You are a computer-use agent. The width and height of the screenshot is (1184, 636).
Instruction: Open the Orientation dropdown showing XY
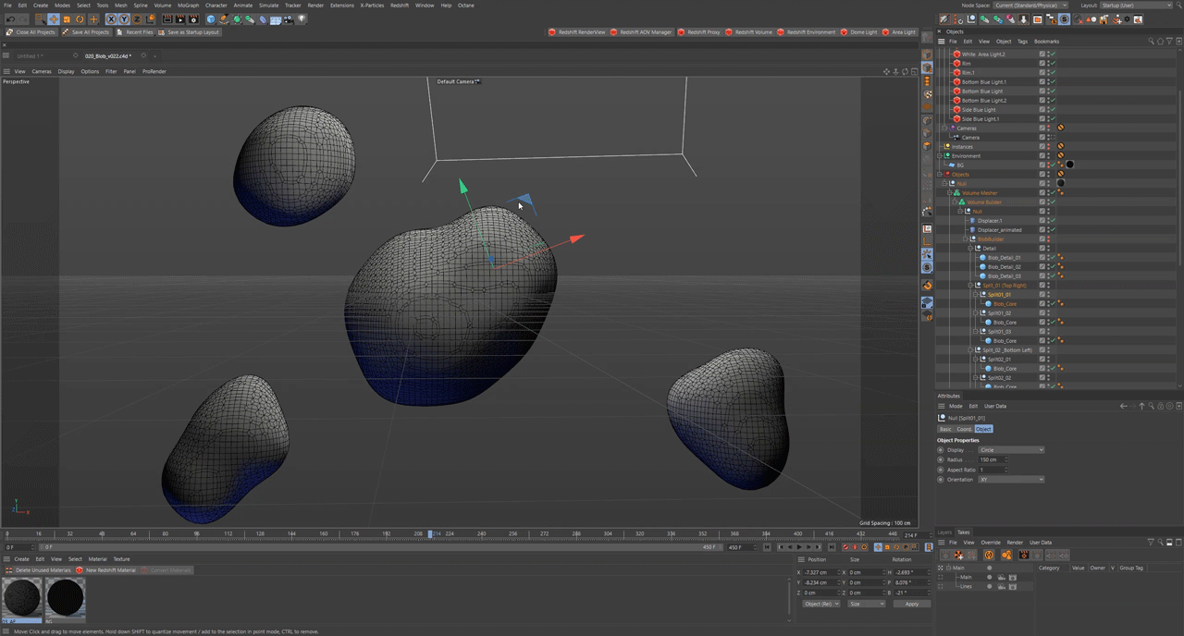pos(1011,480)
